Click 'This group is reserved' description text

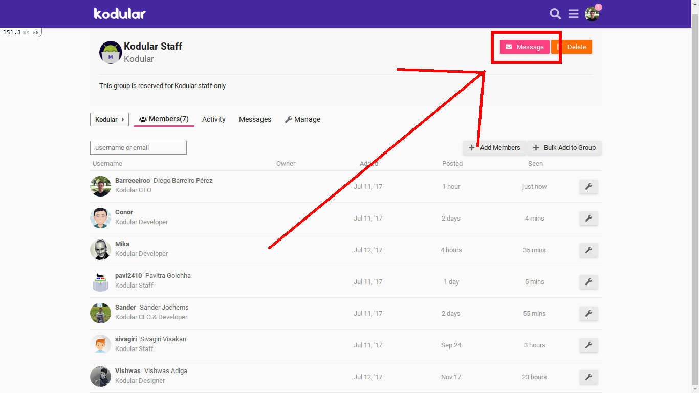click(163, 86)
